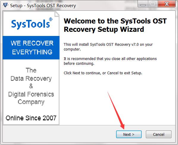Click the registered trademark symbol beside SysTools
Image resolution: width=178 pixels, height=145 pixels.
pyautogui.click(x=51, y=19)
